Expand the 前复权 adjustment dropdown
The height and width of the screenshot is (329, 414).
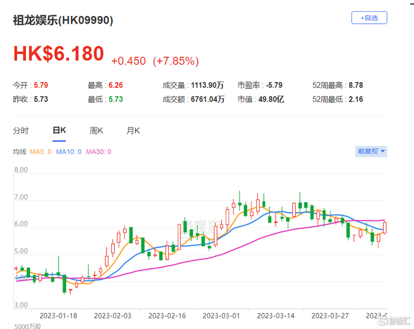pos(371,151)
